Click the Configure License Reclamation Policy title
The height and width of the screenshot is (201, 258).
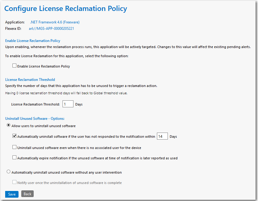(x=66, y=9)
